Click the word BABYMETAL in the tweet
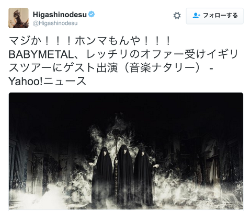Screen dimensions: 251x211 click(x=41, y=54)
